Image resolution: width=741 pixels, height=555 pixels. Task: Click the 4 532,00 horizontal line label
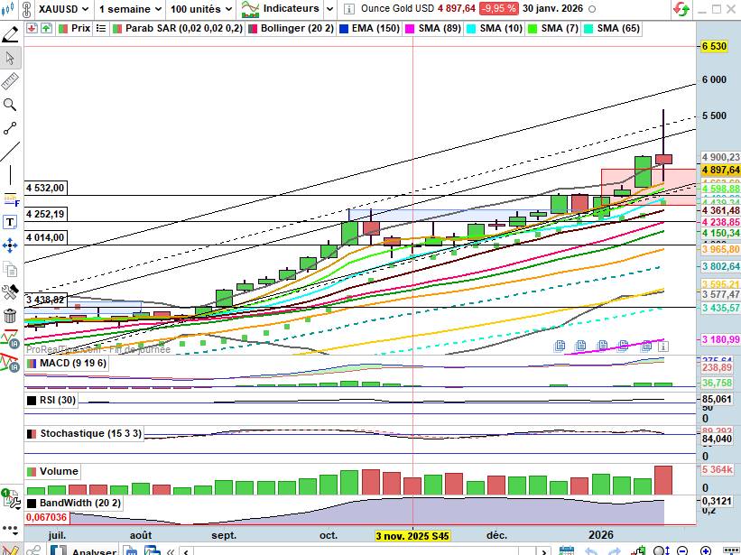(x=46, y=188)
